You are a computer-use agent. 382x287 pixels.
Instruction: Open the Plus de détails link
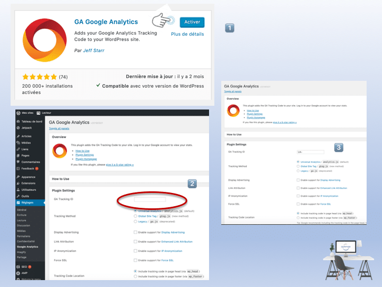pyautogui.click(x=187, y=34)
